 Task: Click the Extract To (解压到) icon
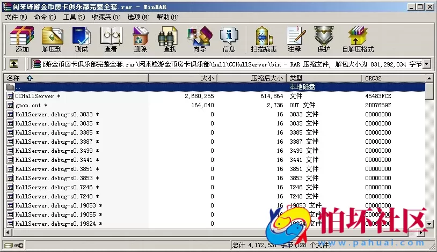tap(52, 39)
